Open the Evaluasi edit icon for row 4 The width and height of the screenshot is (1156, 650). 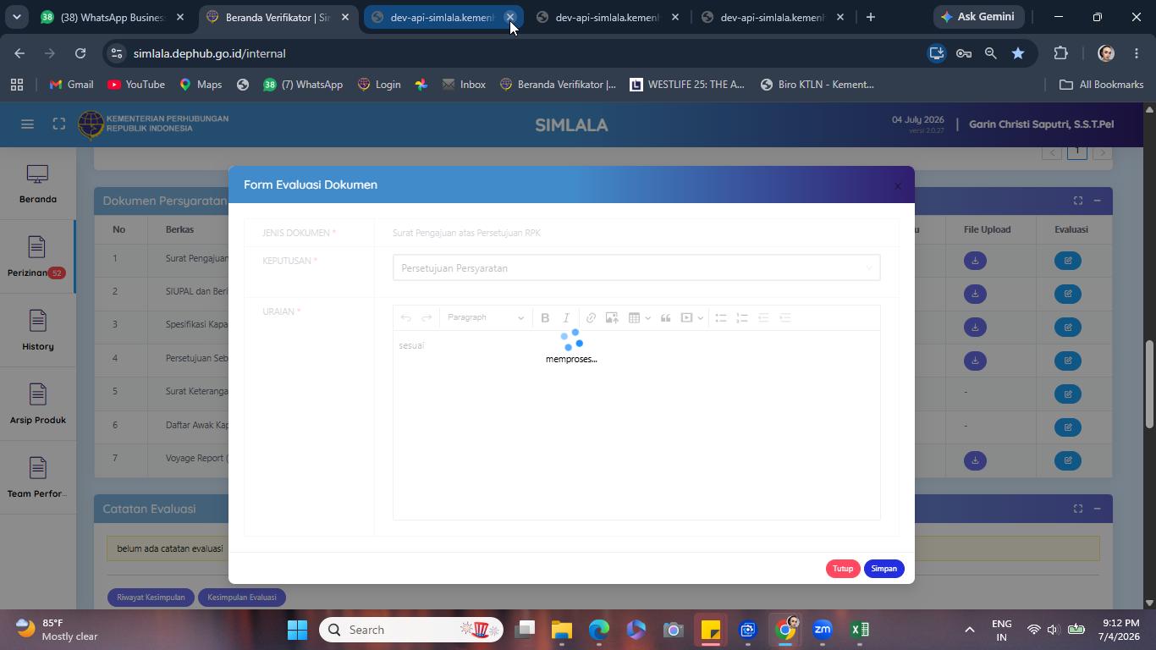[1068, 361]
